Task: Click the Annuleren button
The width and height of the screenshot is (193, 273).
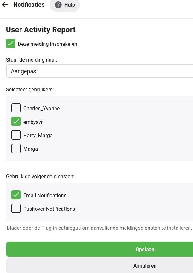Action: pyautogui.click(x=145, y=266)
